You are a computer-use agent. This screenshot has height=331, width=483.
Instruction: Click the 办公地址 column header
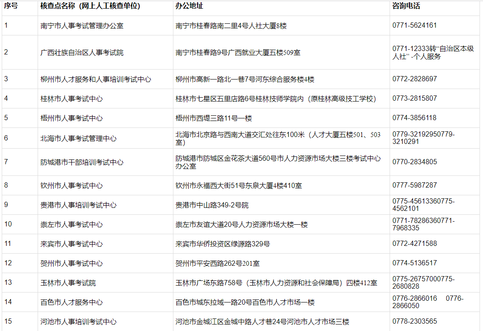click(x=189, y=6)
